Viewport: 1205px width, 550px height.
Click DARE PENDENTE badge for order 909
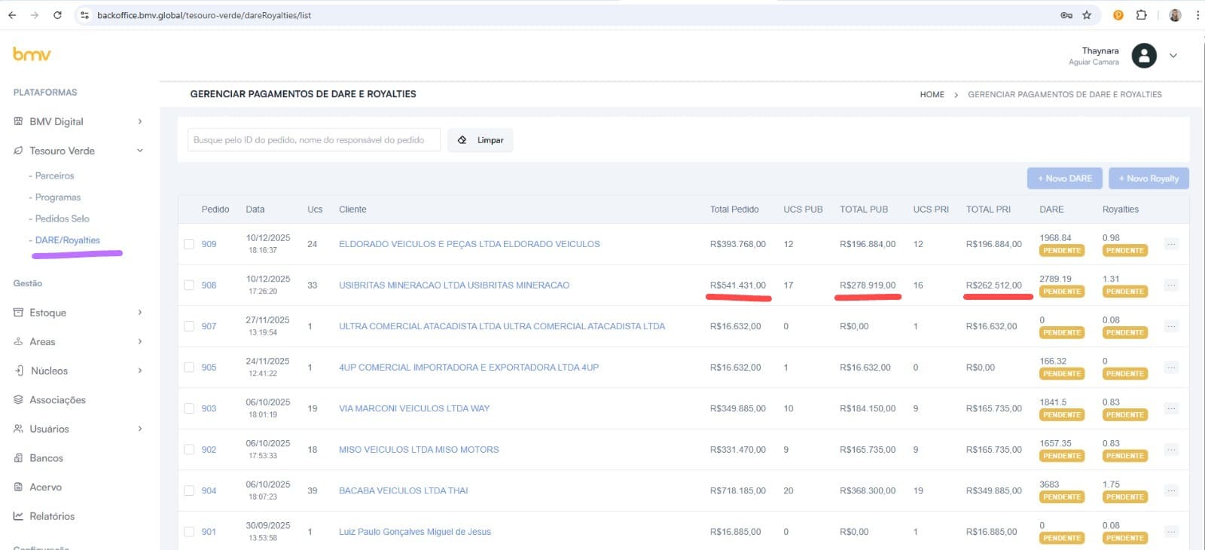[1062, 251]
